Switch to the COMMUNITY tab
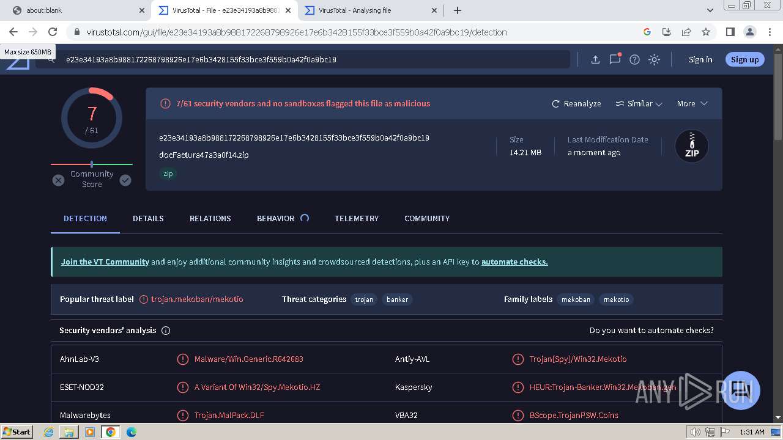This screenshot has width=783, height=440. pos(427,218)
